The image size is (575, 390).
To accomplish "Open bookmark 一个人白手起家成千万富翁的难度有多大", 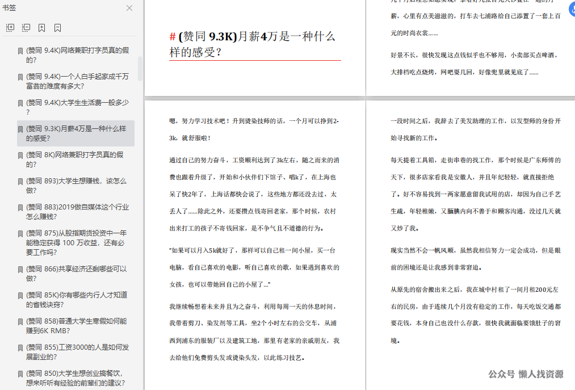I will pyautogui.click(x=77, y=81).
